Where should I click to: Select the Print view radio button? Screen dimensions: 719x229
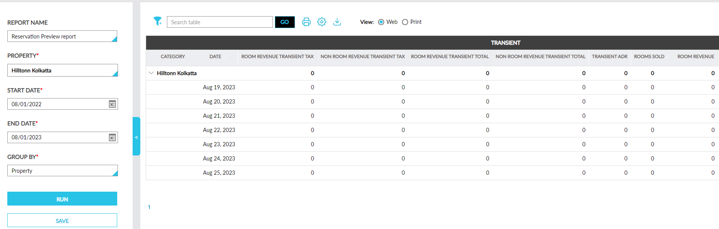point(405,22)
